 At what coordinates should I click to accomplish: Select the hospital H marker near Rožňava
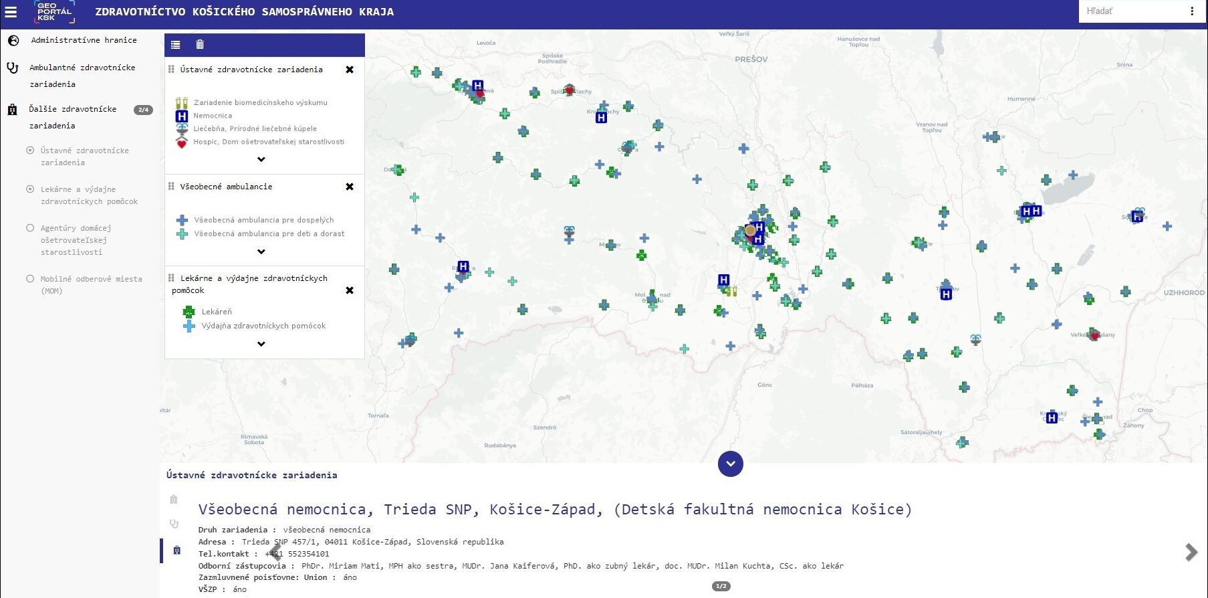click(463, 266)
